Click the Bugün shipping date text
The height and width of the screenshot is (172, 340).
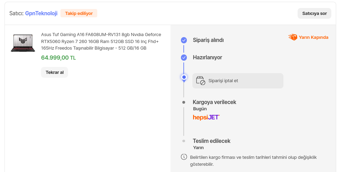pos(200,109)
